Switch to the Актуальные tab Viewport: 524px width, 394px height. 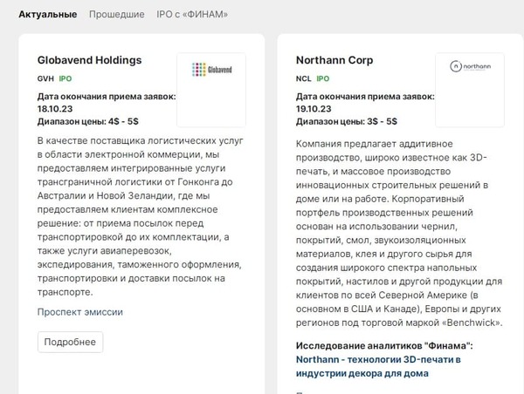tap(47, 15)
